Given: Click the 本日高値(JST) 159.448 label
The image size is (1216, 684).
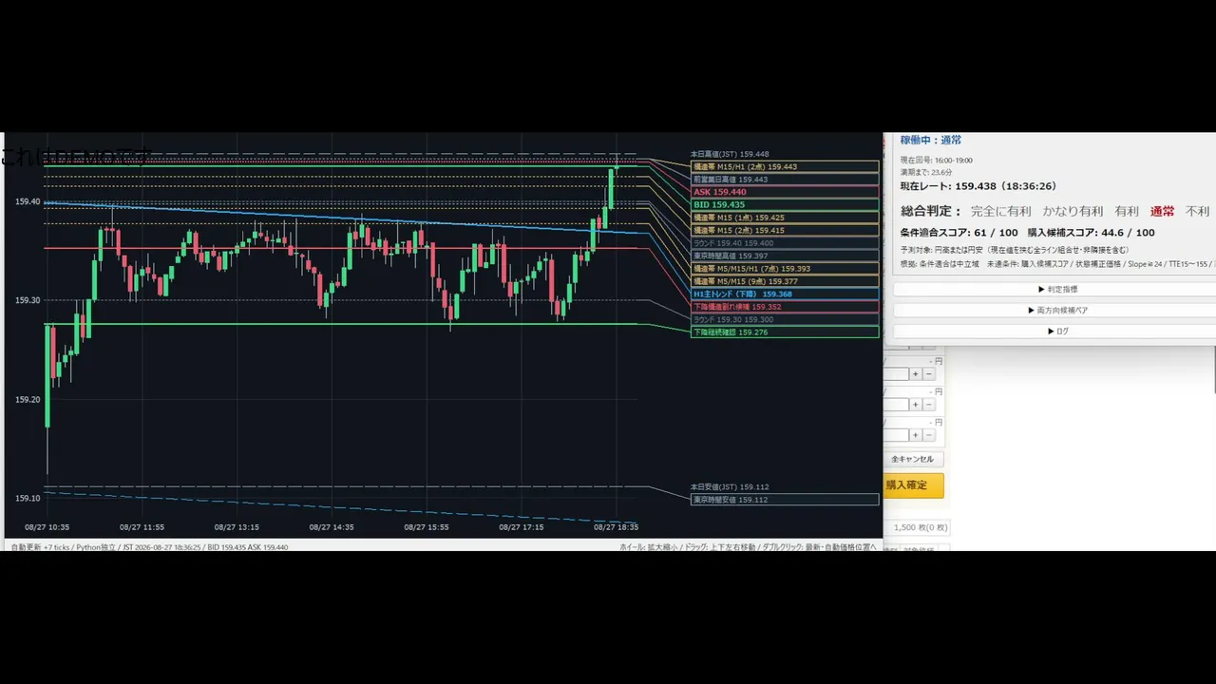Looking at the screenshot, I should click(x=730, y=154).
